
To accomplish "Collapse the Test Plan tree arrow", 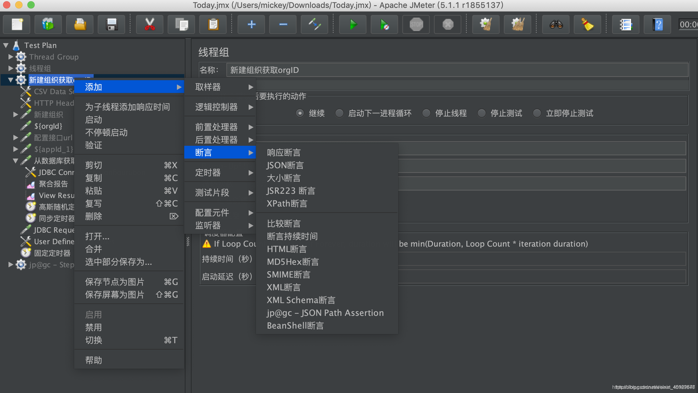I will pyautogui.click(x=6, y=46).
